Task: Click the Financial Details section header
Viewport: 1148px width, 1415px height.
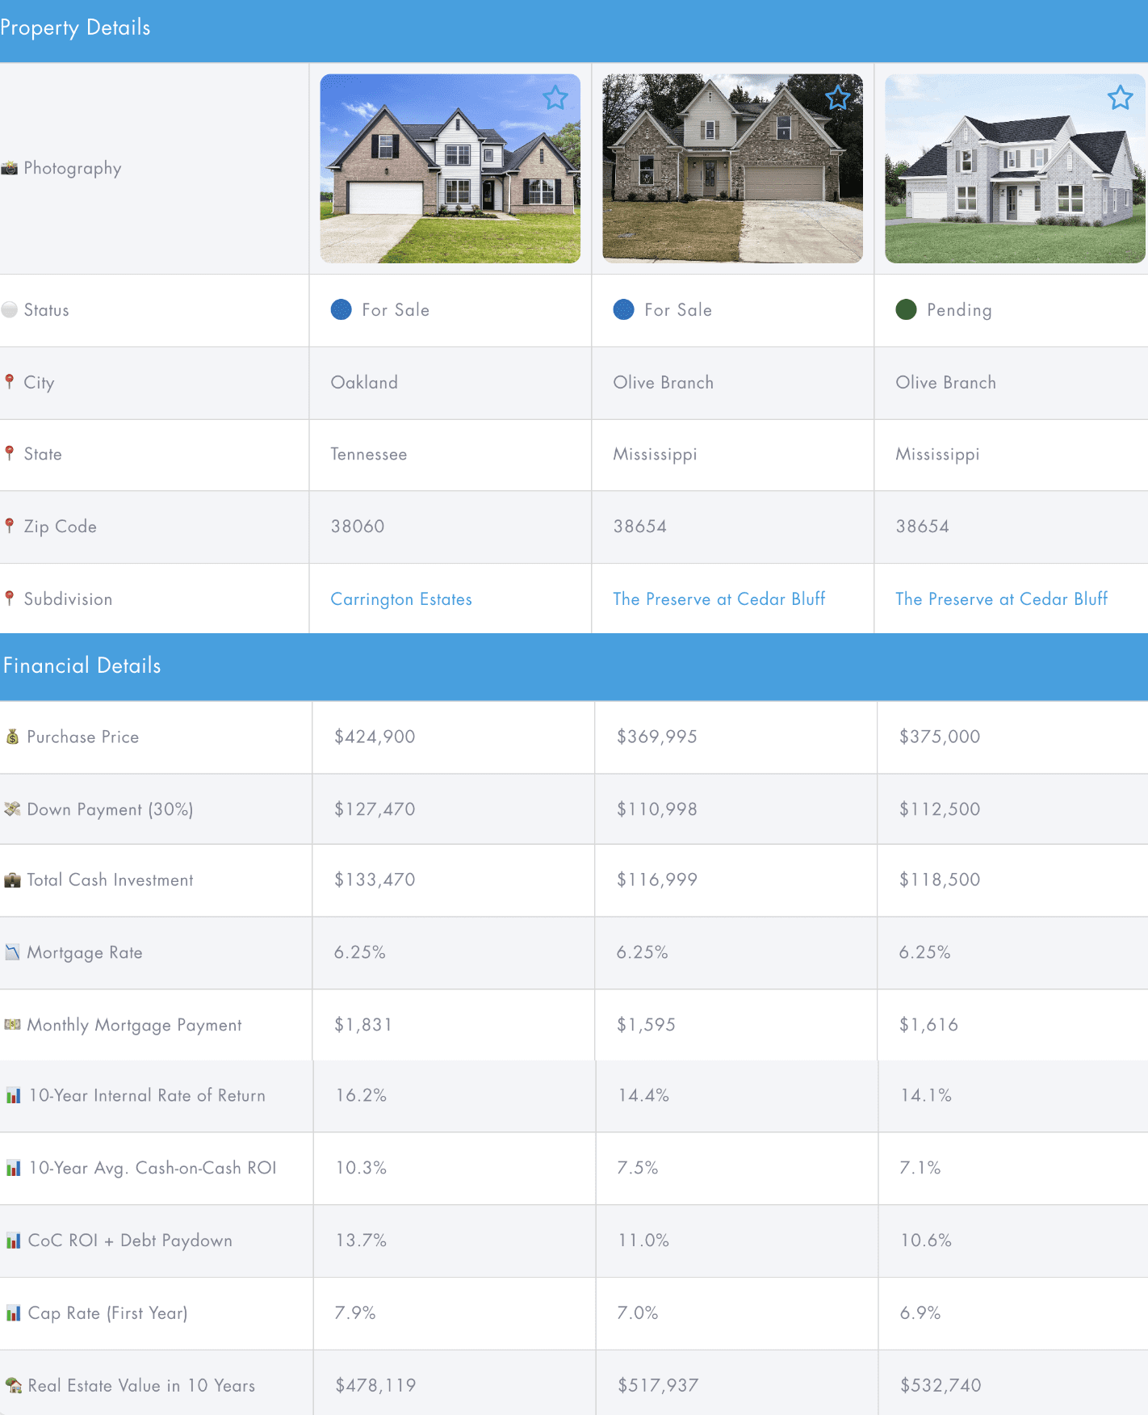Action: click(x=82, y=666)
